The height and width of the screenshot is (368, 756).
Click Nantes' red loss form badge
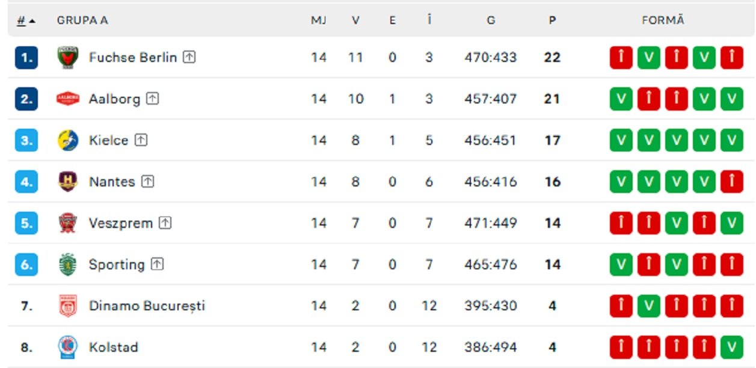731,182
